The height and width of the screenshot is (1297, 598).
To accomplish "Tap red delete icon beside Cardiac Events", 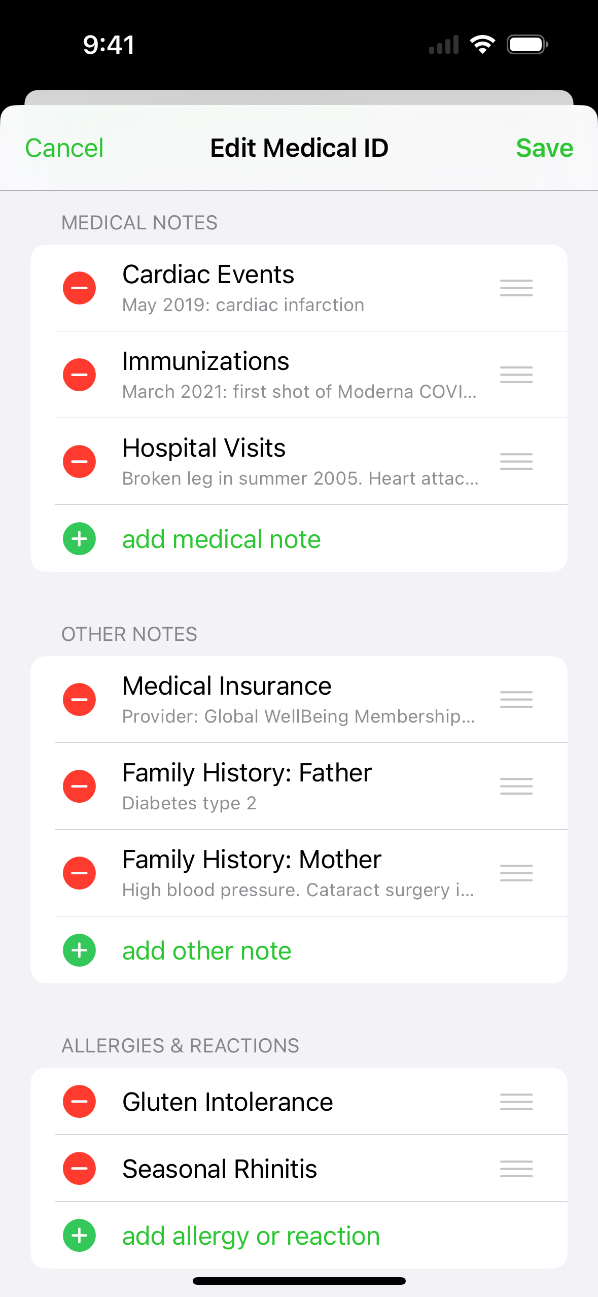I will point(79,288).
